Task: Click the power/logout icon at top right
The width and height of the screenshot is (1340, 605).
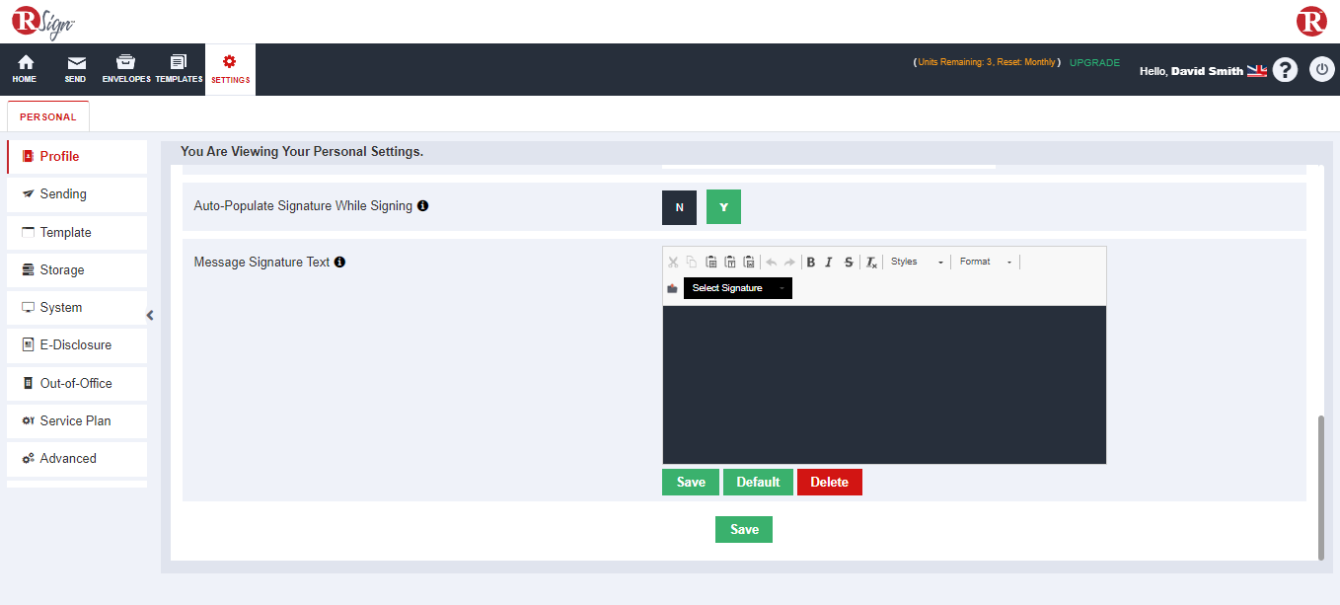Action: point(1322,69)
